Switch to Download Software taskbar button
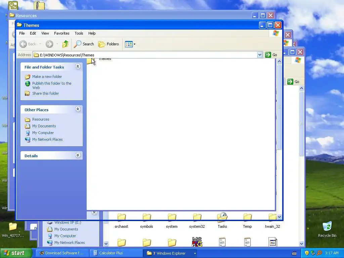 coord(62,253)
